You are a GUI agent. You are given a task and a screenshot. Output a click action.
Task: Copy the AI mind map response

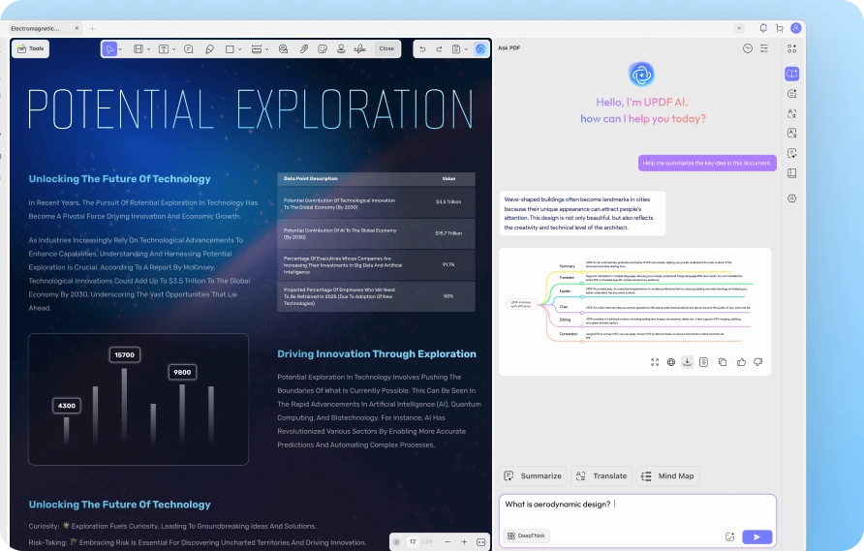[x=723, y=362]
